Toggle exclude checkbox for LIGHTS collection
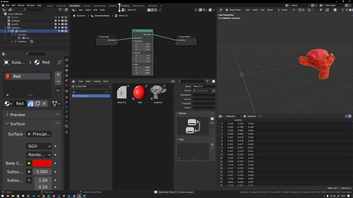The width and height of the screenshot is (353, 198). click(56, 24)
